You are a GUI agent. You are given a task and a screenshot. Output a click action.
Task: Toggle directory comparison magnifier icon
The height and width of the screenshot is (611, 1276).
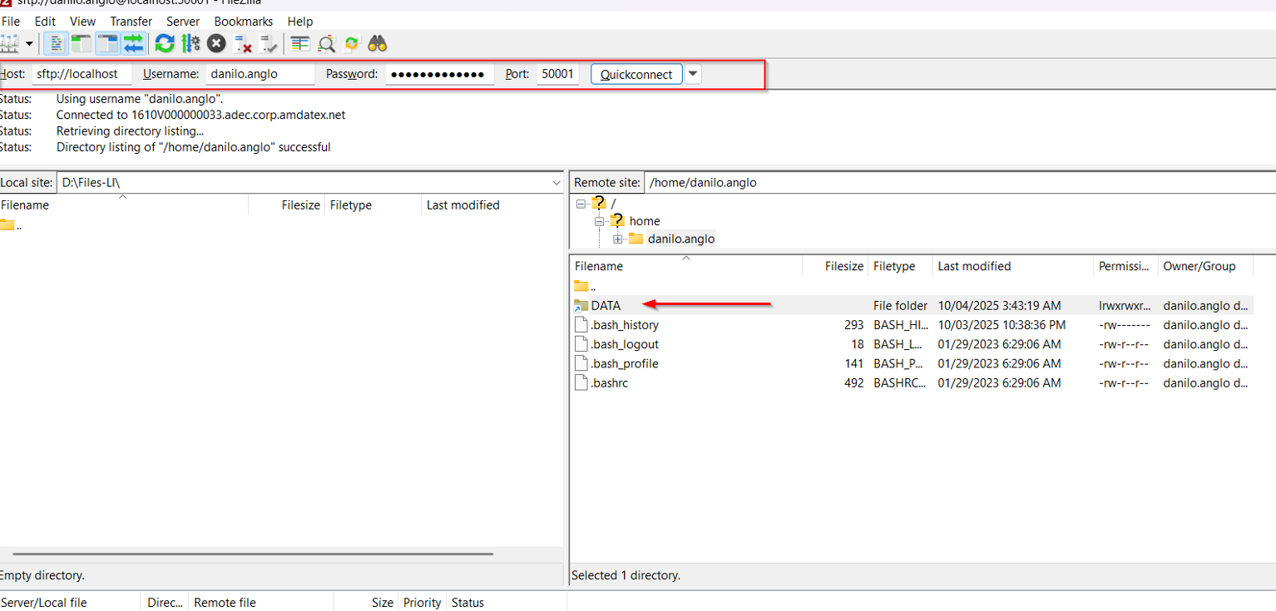pos(326,43)
